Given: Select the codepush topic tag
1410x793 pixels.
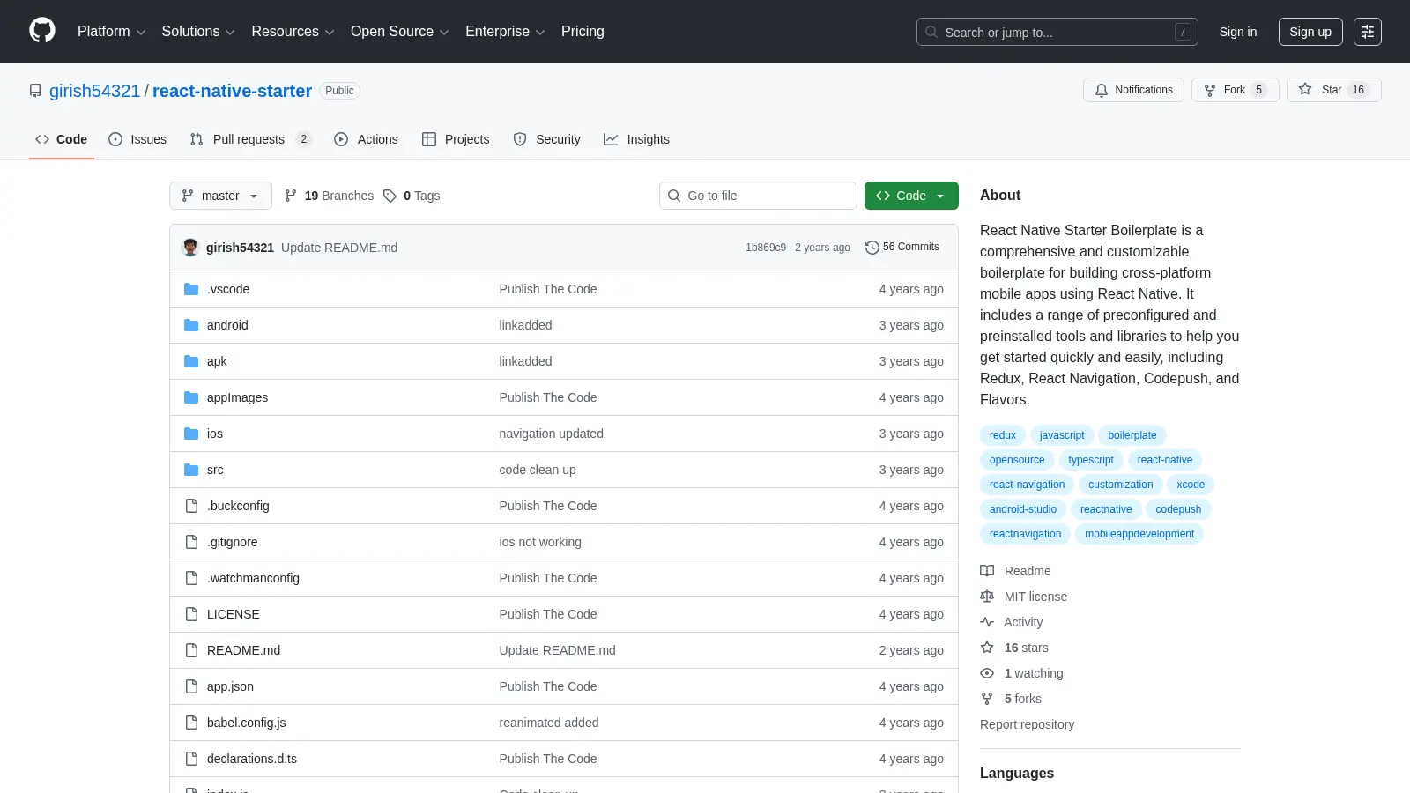Looking at the screenshot, I should point(1178,509).
